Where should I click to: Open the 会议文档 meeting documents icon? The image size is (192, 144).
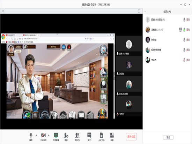tap(101, 137)
